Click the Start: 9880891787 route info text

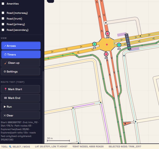(11, 122)
